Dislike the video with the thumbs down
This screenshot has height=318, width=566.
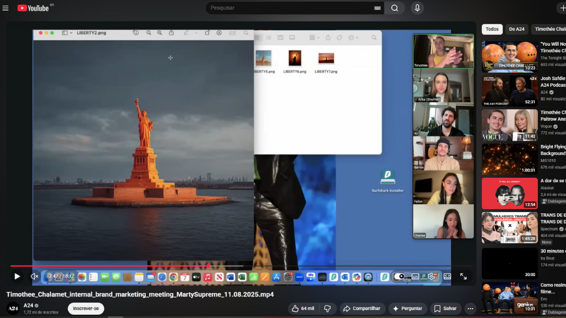click(327, 309)
